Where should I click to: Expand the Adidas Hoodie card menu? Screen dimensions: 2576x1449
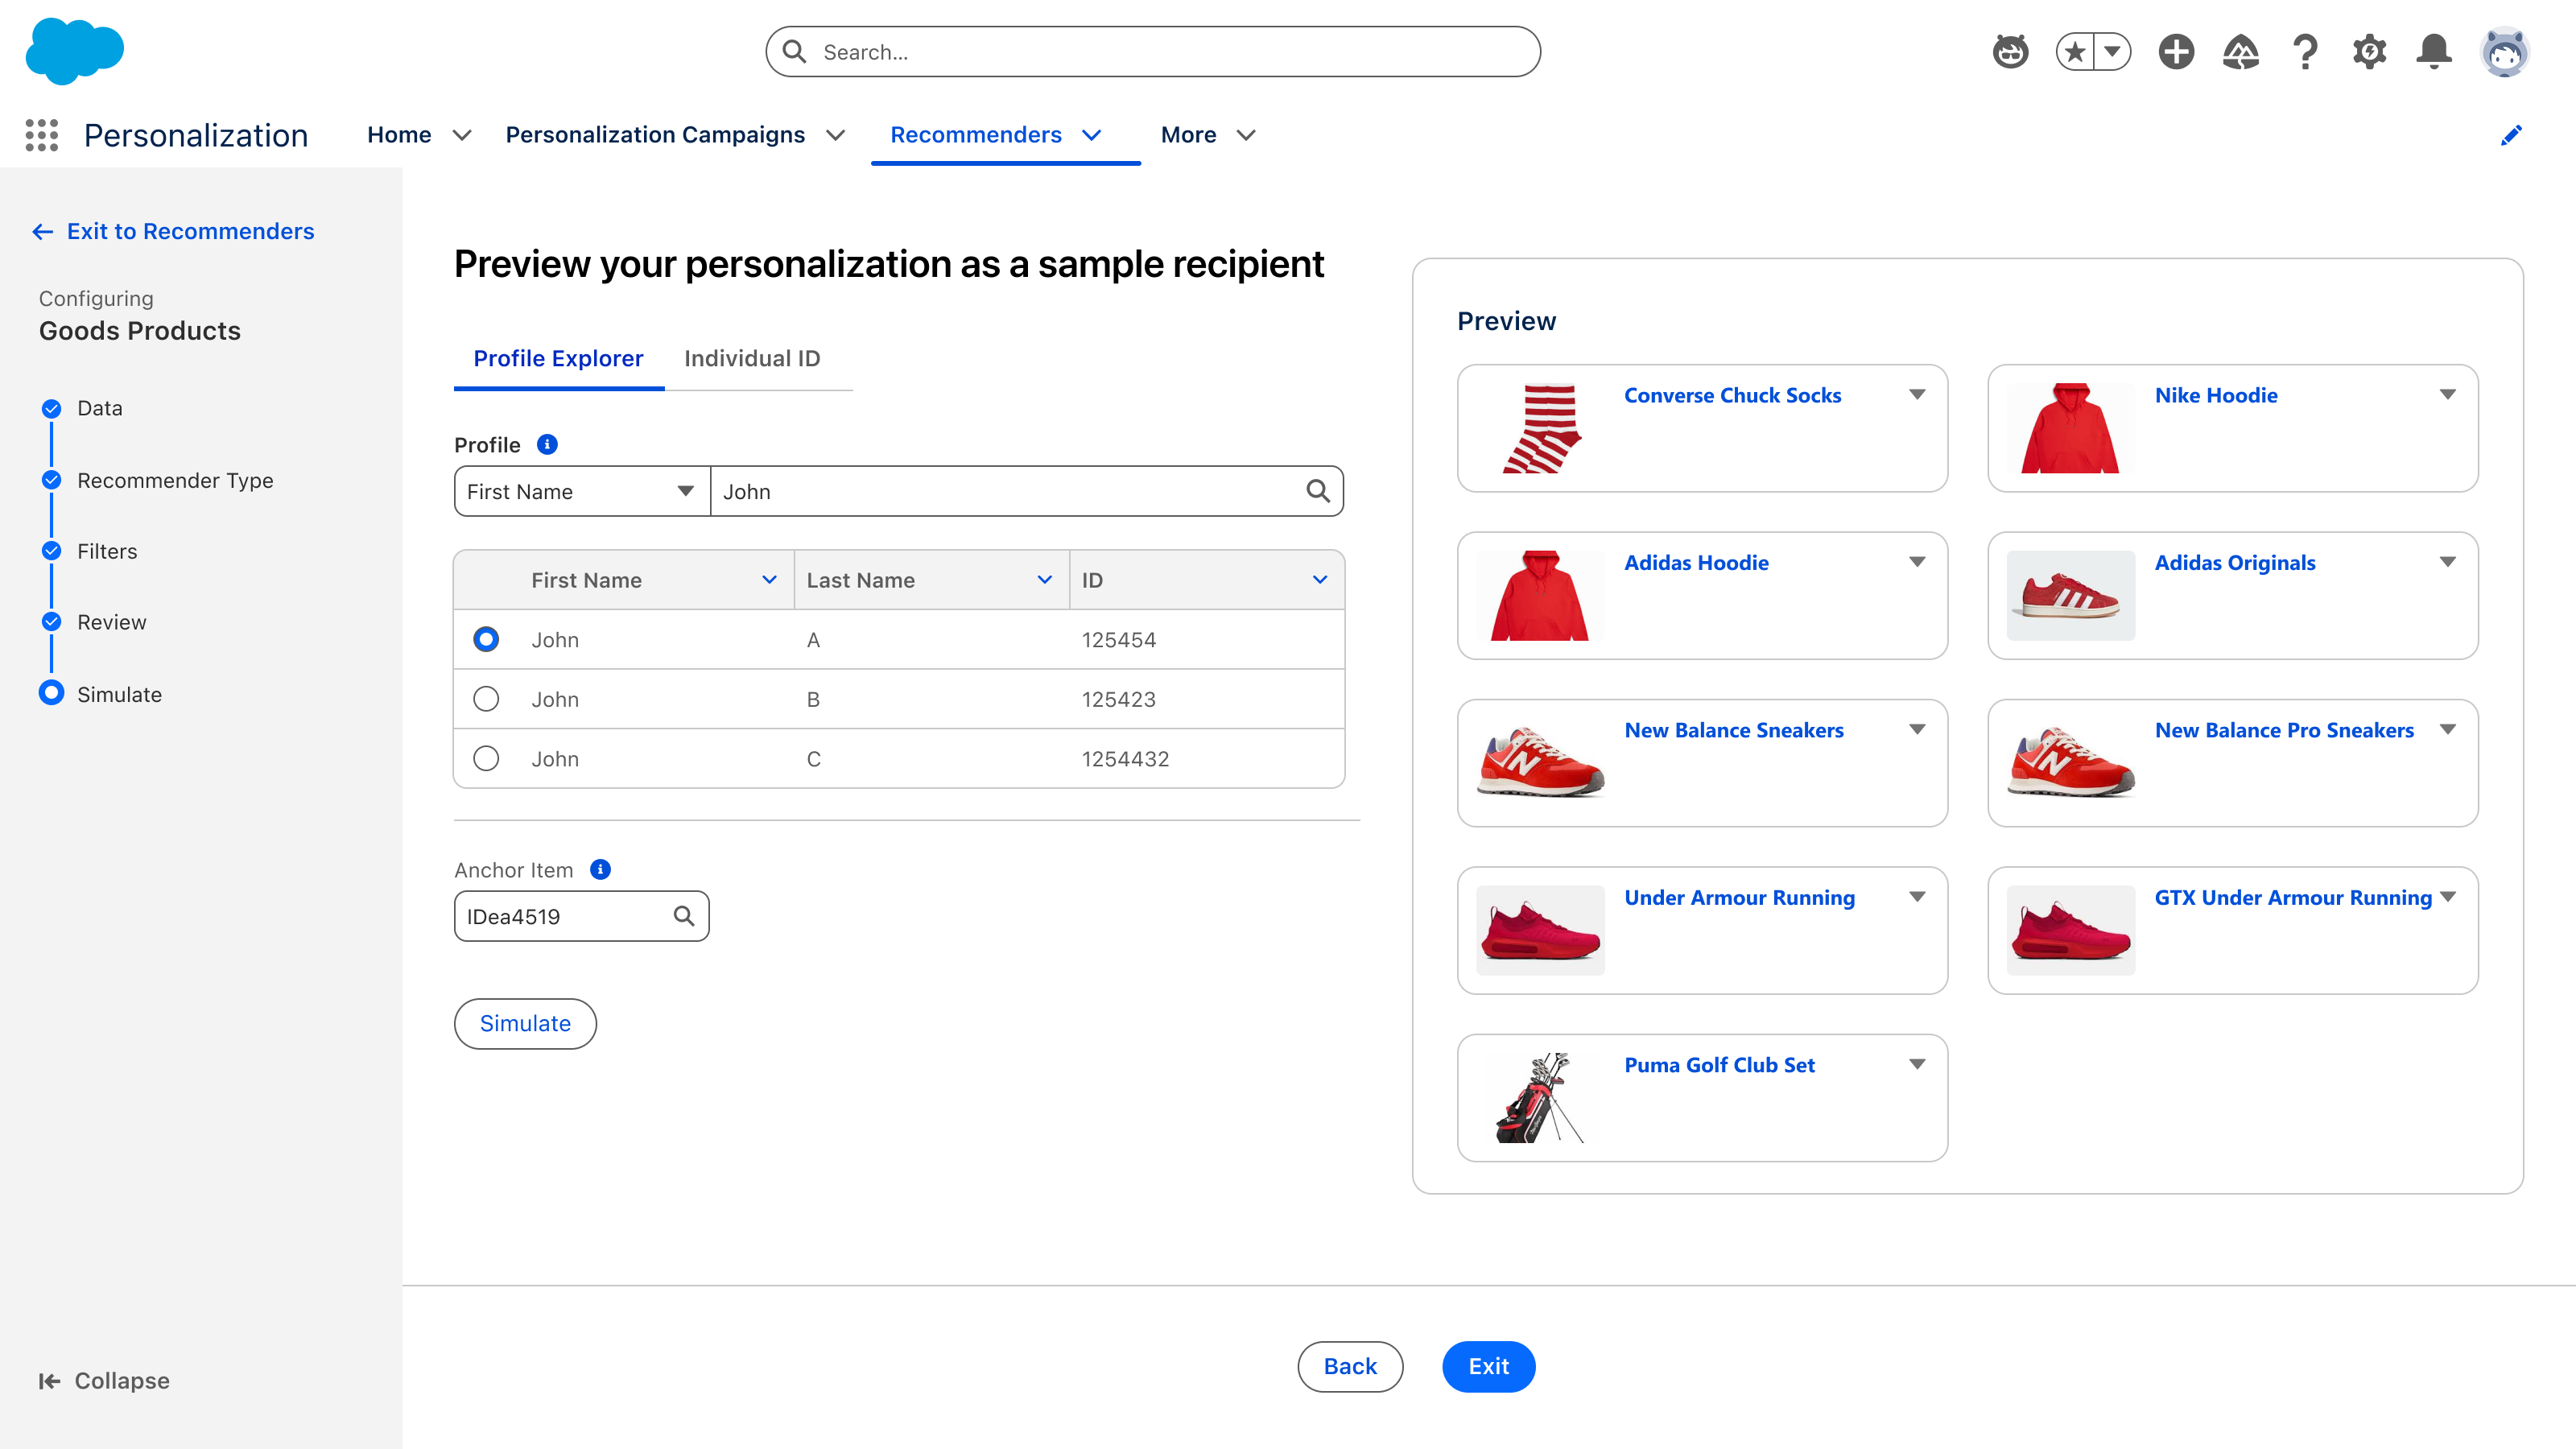tap(1917, 562)
